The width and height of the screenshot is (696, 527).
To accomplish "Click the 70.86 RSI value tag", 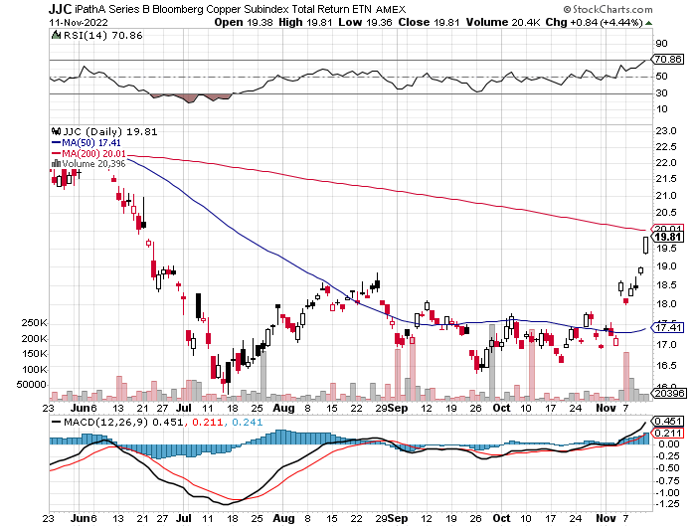I will pyautogui.click(x=668, y=59).
